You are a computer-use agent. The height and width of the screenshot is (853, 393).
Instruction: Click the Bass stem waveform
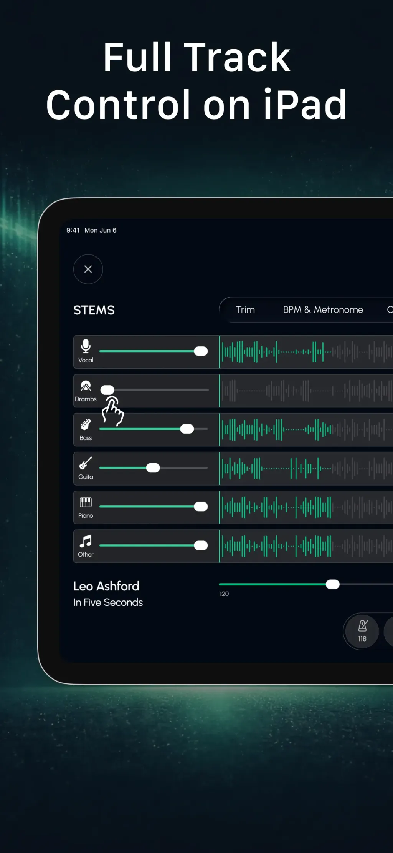coord(306,430)
